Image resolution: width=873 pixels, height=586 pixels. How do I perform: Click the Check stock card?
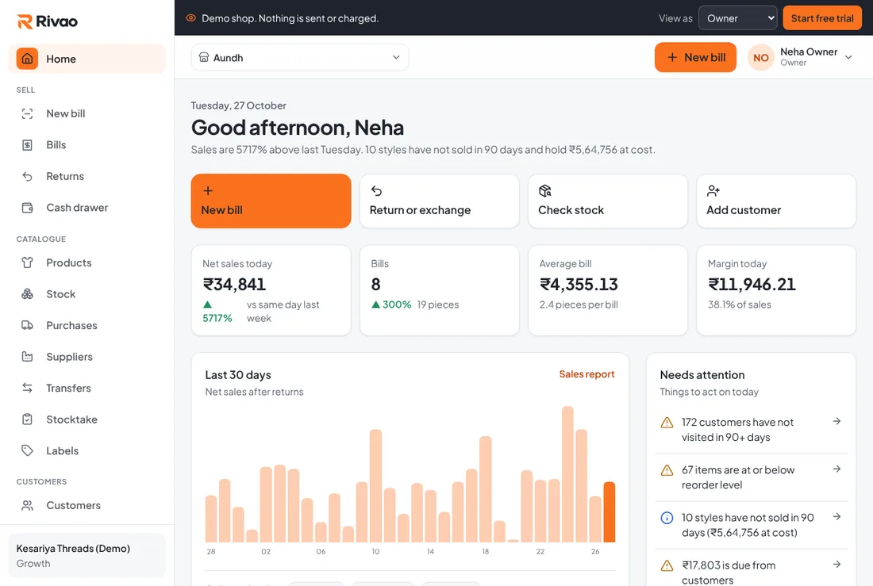coord(607,201)
